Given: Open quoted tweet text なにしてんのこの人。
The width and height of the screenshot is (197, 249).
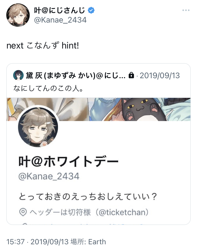Looking at the screenshot, I should click(48, 88).
